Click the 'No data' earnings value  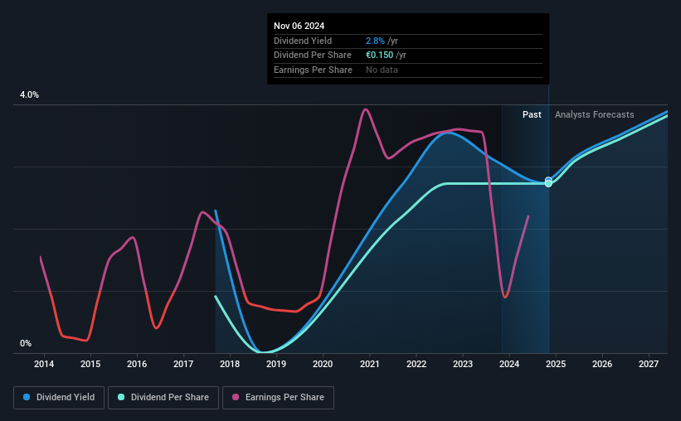pyautogui.click(x=382, y=70)
